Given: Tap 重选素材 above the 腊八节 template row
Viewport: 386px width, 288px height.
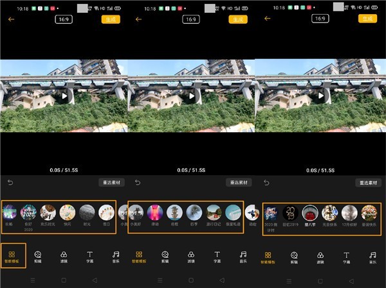Looking at the screenshot, I should 368,183.
